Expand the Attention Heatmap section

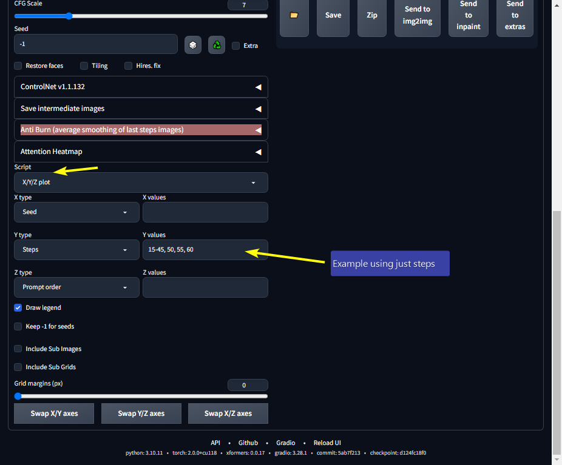point(141,151)
